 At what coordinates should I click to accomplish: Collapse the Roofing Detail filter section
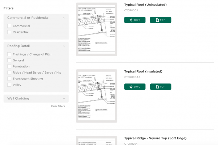[x=64, y=46]
